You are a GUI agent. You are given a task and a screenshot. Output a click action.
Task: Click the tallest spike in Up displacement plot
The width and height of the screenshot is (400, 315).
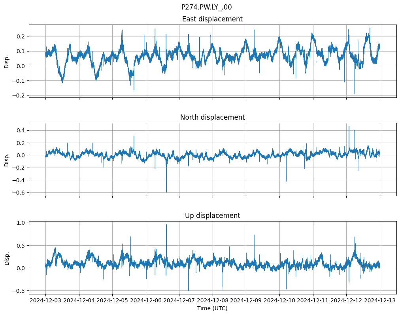click(x=166, y=225)
